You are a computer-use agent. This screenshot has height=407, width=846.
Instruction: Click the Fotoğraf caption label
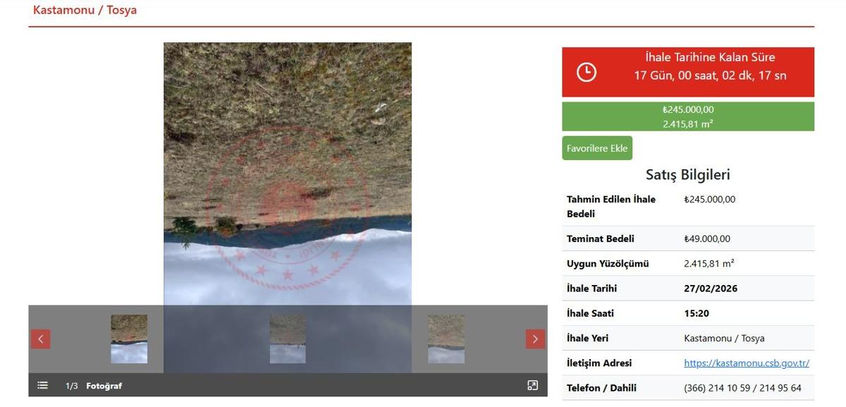(104, 386)
